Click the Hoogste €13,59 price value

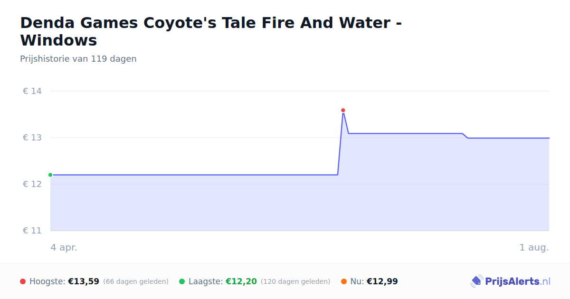(x=84, y=281)
